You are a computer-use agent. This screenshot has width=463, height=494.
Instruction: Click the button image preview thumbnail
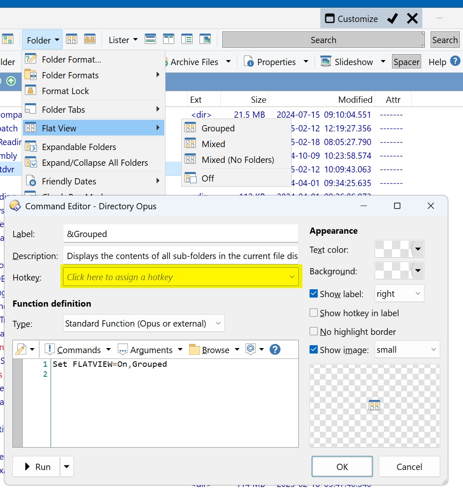point(374,405)
